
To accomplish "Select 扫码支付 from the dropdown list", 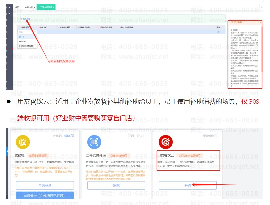I will point(27,41).
